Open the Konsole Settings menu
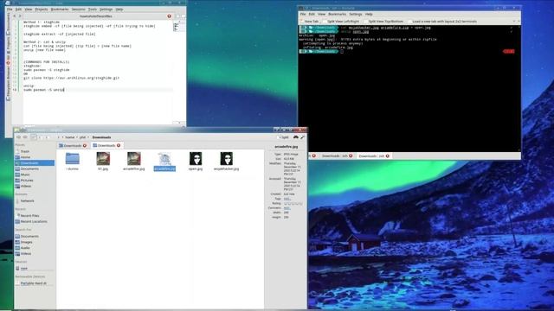The width and height of the screenshot is (554, 311). coord(356,14)
